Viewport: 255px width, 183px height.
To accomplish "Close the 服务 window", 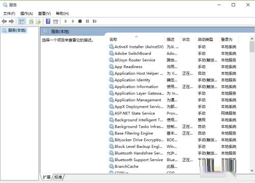I will 248,5.
